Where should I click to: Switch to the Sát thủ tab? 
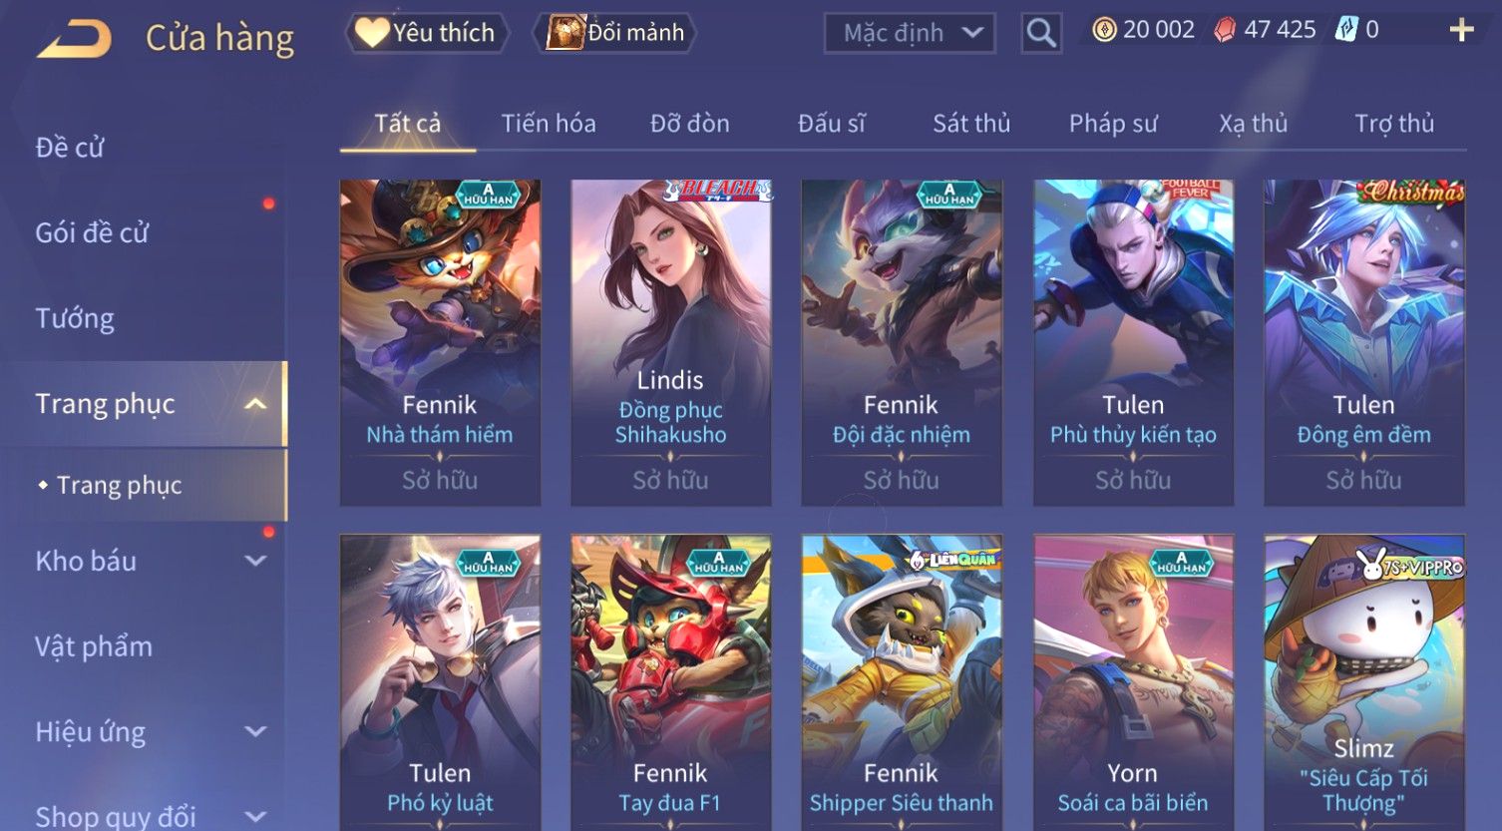971,124
